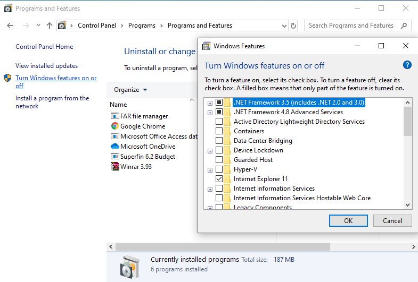Click the Windows Features help question icon
This screenshot has height=282, width=418.
pos(407,65)
